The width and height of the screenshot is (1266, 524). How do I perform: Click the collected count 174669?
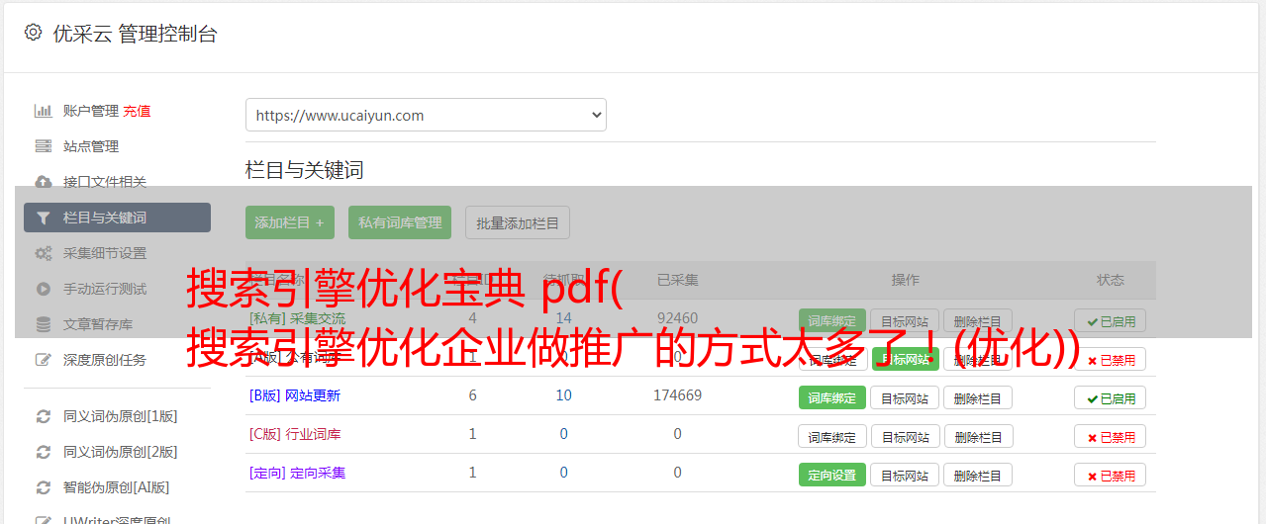click(677, 395)
